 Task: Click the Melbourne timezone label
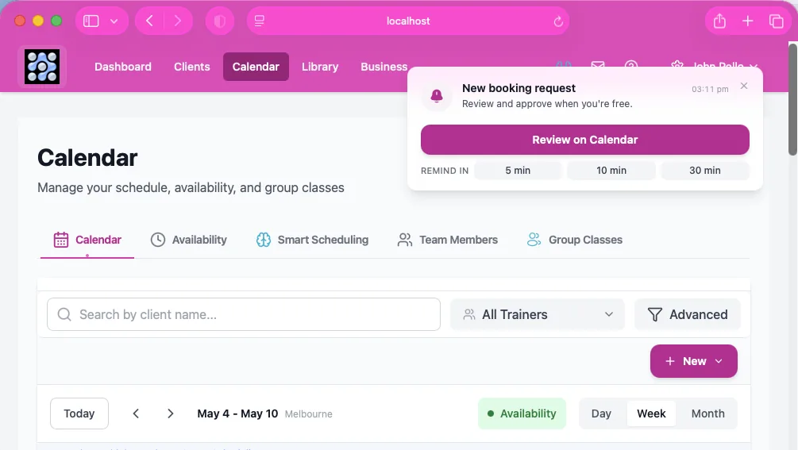308,414
